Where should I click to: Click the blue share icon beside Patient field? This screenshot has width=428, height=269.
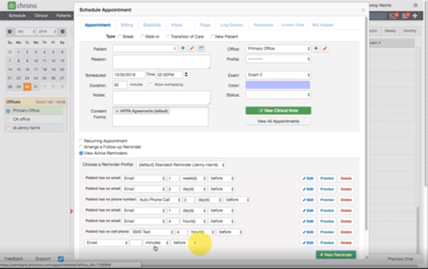click(x=201, y=49)
